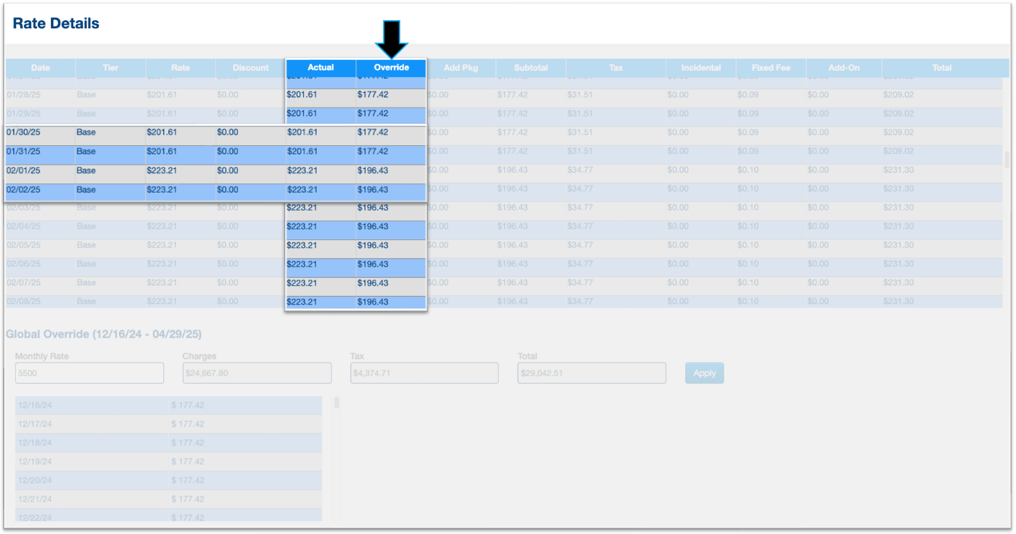This screenshot has width=1016, height=534.
Task: Click the Subtotal column header
Action: (531, 68)
